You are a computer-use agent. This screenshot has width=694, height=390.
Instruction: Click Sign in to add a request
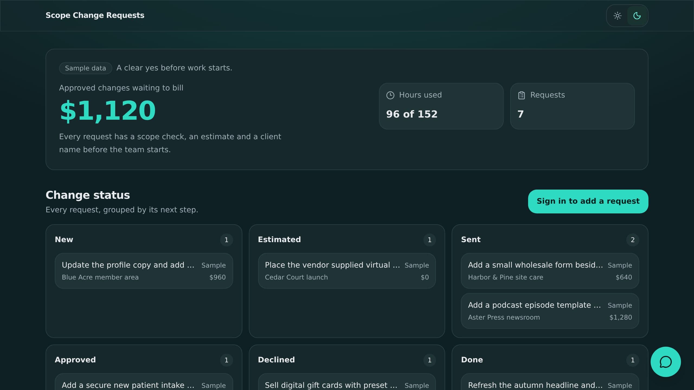[588, 201]
